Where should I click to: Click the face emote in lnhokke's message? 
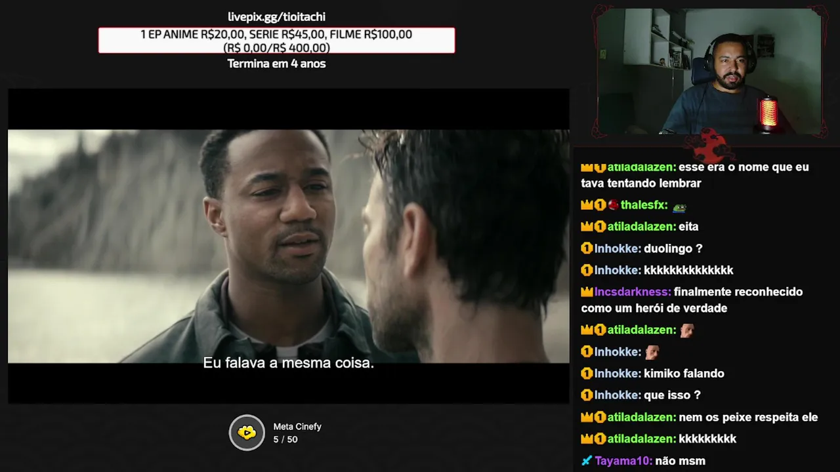coord(652,352)
